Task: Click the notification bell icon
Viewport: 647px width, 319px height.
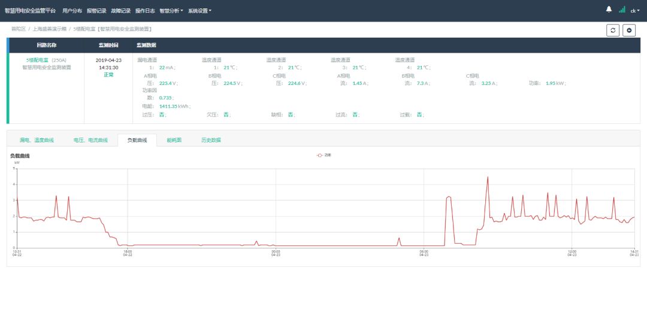Action: tap(609, 10)
